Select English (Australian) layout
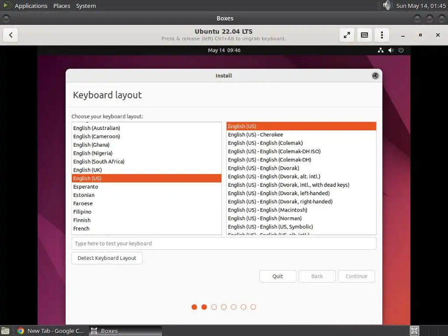 click(x=147, y=128)
